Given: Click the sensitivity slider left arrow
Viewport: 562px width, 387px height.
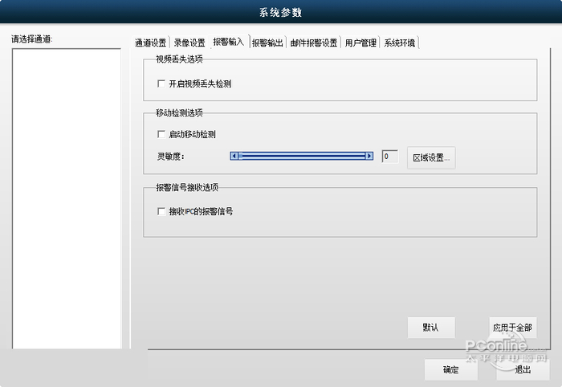Looking at the screenshot, I should [234, 156].
